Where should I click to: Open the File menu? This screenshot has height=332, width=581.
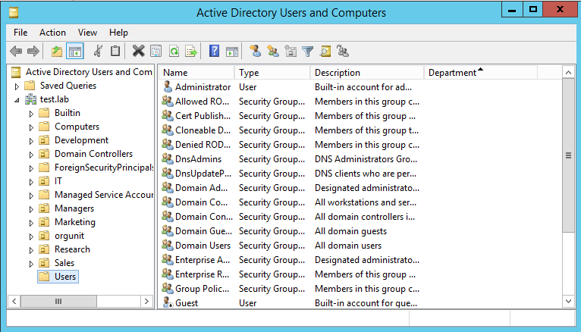tap(20, 33)
